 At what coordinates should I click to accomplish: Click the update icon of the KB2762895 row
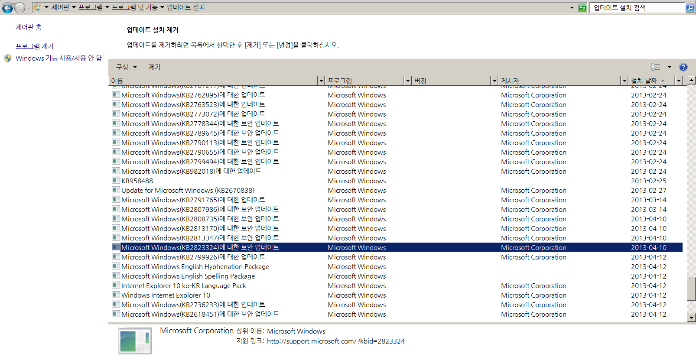point(116,95)
